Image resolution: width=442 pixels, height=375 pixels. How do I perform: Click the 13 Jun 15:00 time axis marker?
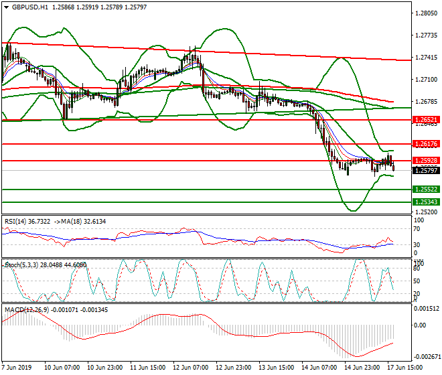[275, 368]
